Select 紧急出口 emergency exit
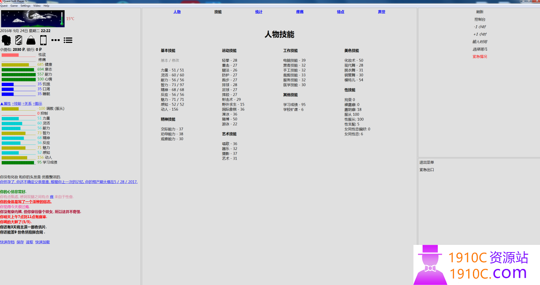540x285 pixels. [x=427, y=170]
